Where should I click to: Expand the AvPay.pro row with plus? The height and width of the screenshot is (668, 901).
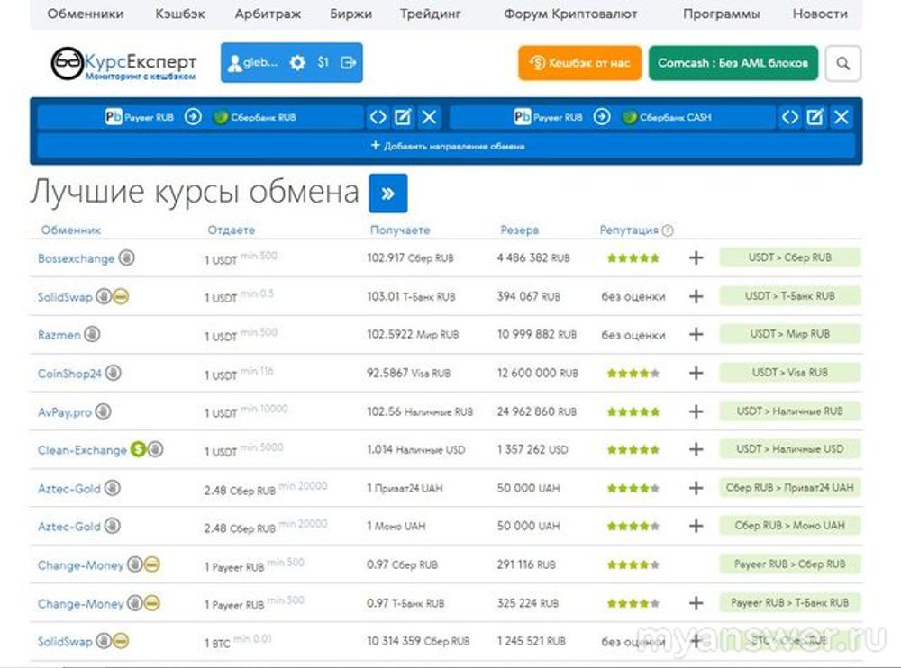(x=696, y=411)
